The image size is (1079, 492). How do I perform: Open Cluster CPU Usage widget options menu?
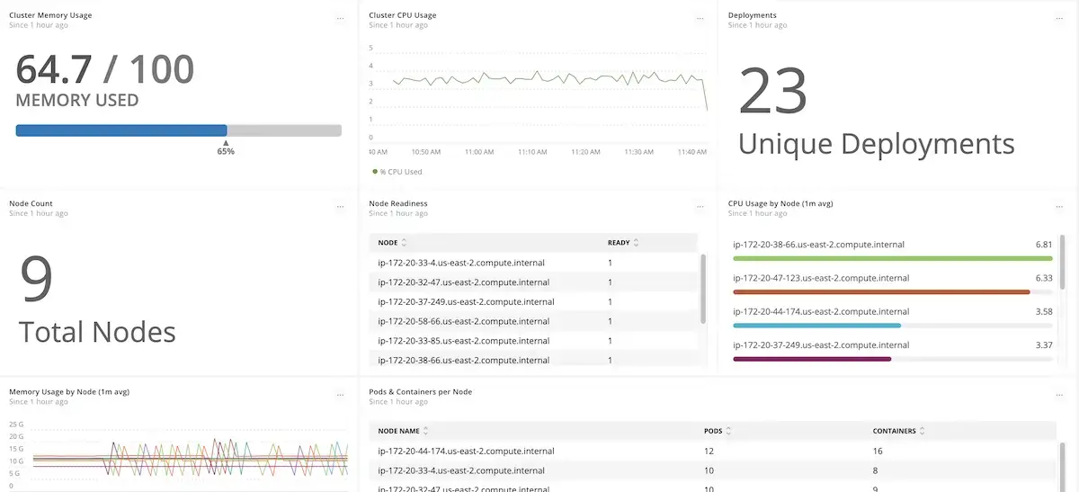(700, 18)
